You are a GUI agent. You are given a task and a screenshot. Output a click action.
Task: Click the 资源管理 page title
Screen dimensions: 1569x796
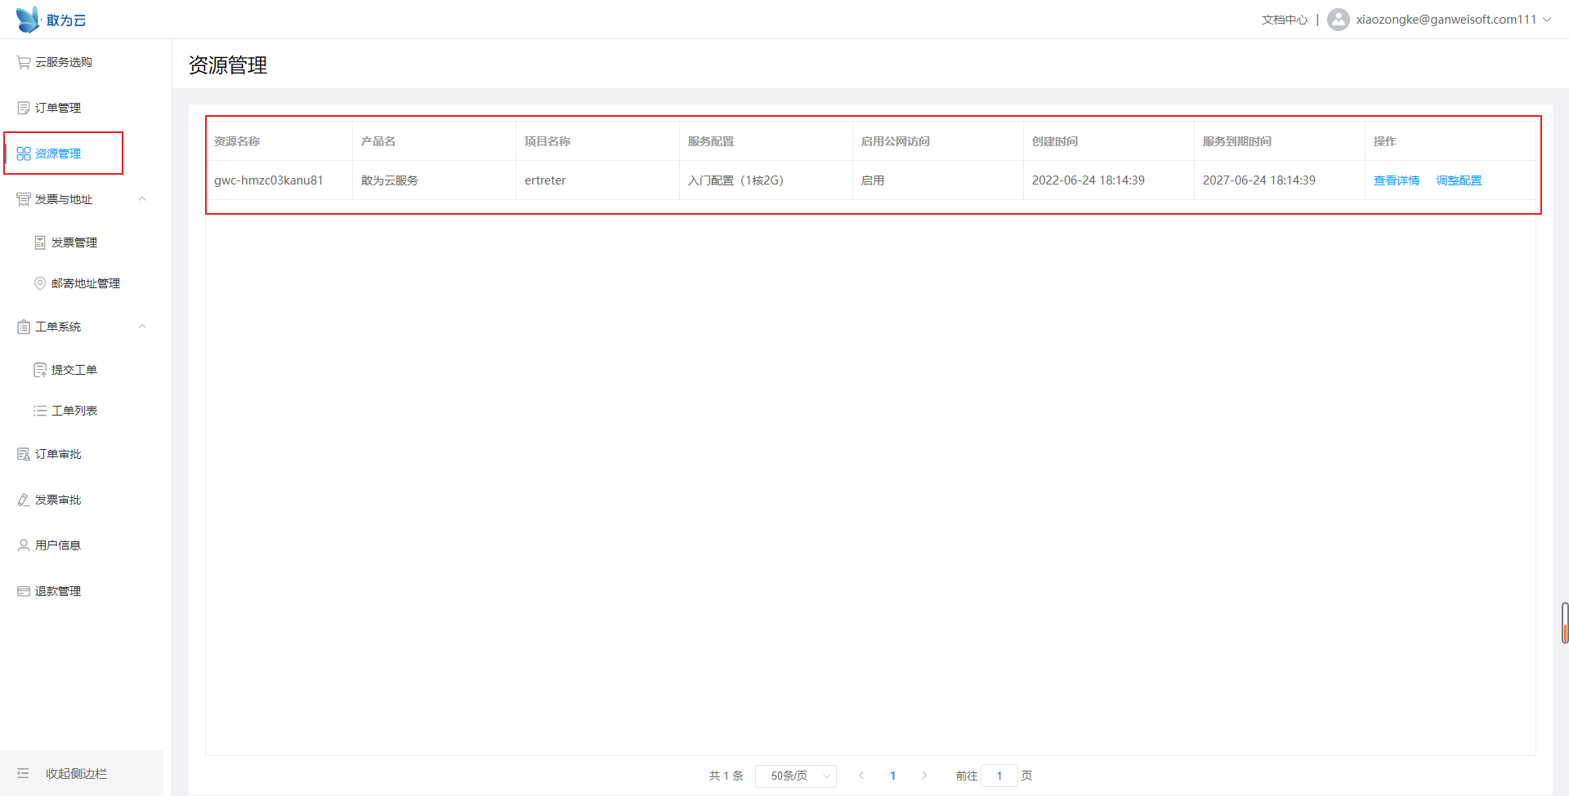[228, 65]
